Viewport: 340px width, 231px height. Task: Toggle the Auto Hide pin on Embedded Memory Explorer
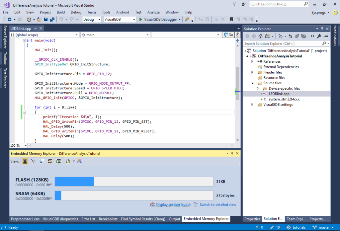(232, 153)
